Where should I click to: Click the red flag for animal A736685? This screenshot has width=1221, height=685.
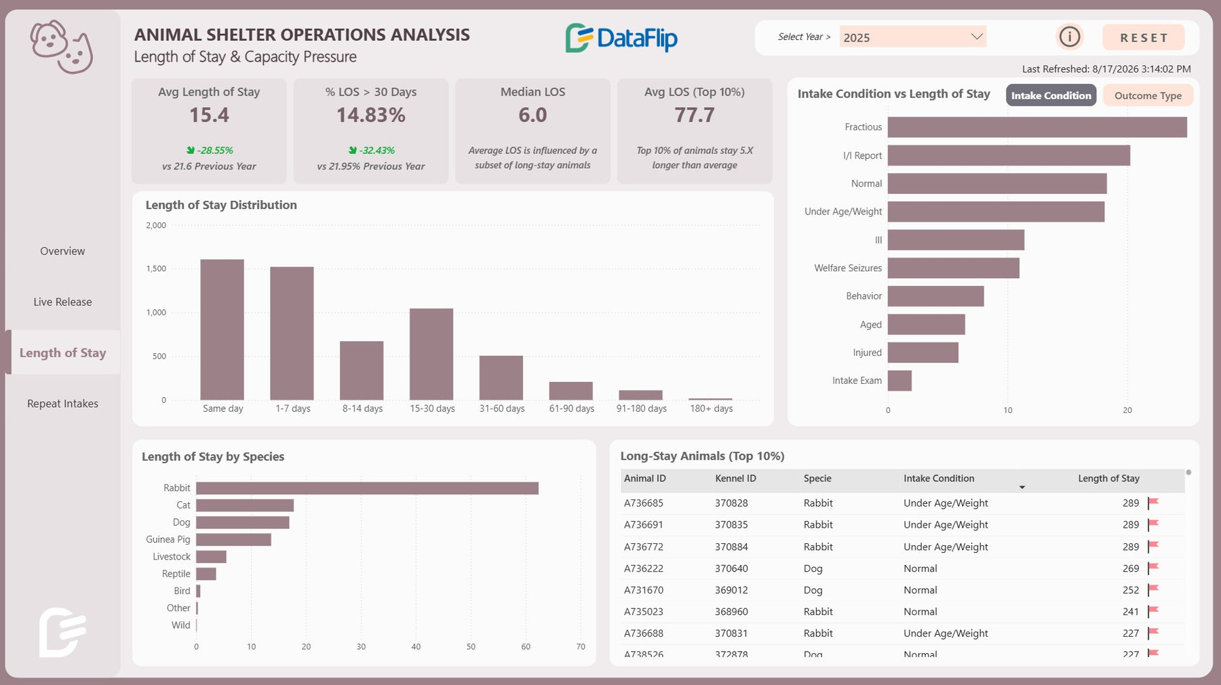click(1153, 503)
